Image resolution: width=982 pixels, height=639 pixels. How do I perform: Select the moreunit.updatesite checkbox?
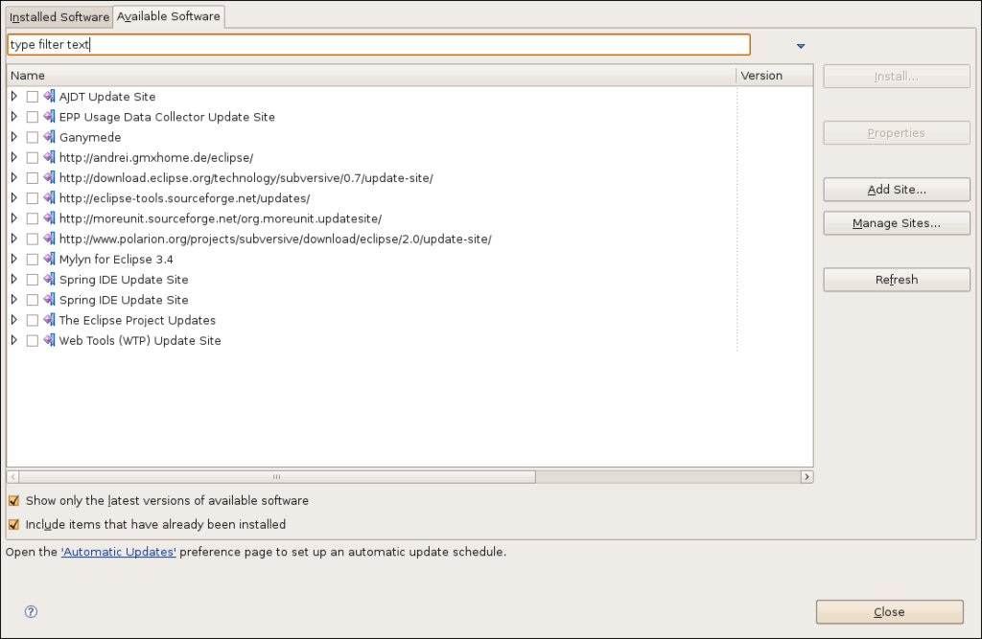point(33,218)
